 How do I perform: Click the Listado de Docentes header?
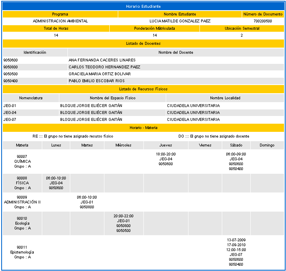(x=143, y=44)
